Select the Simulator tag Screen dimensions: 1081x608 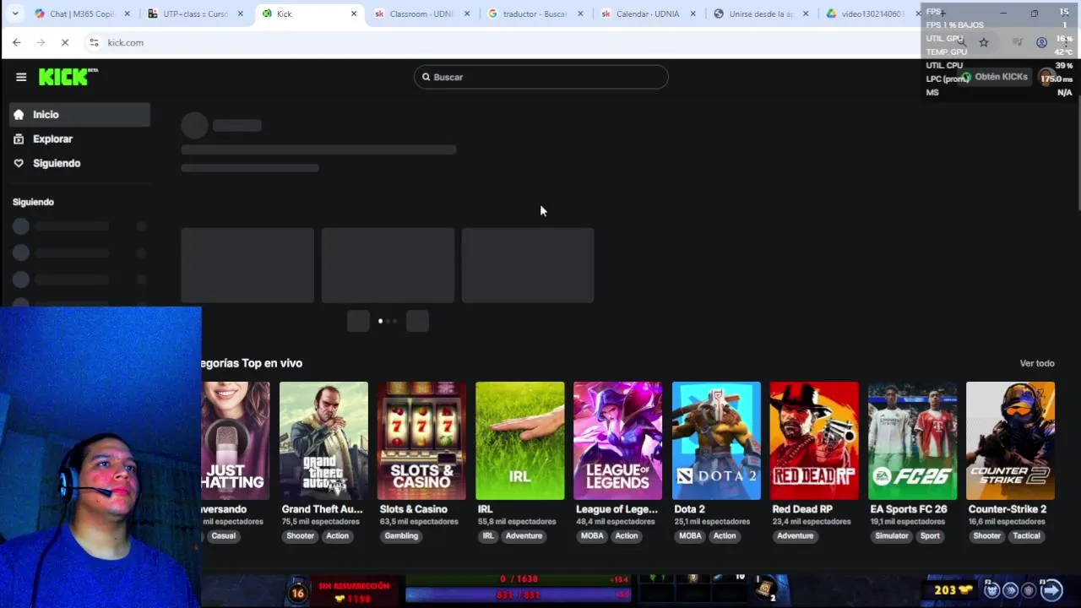(x=892, y=536)
